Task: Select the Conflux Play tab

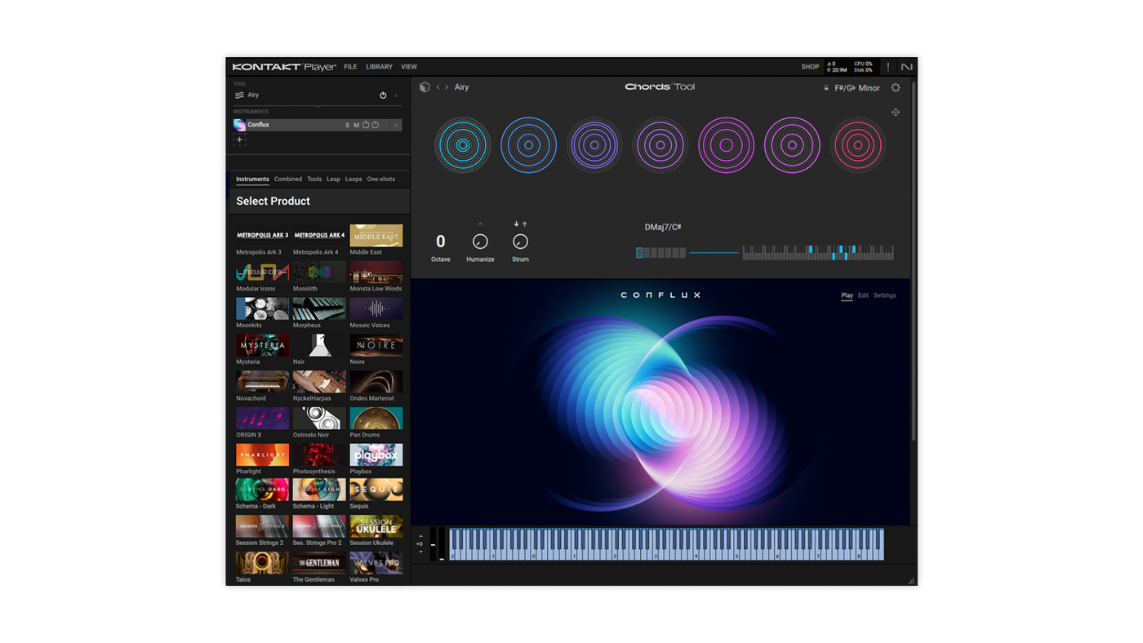Action: 847,295
